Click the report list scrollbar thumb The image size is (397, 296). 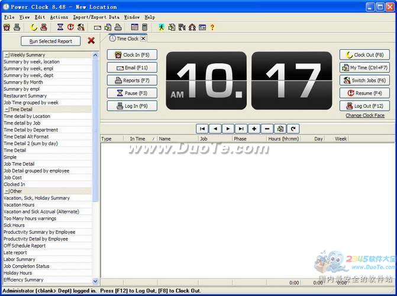click(x=95, y=130)
